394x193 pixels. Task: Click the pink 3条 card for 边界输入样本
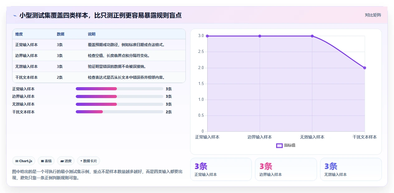pos(286,169)
